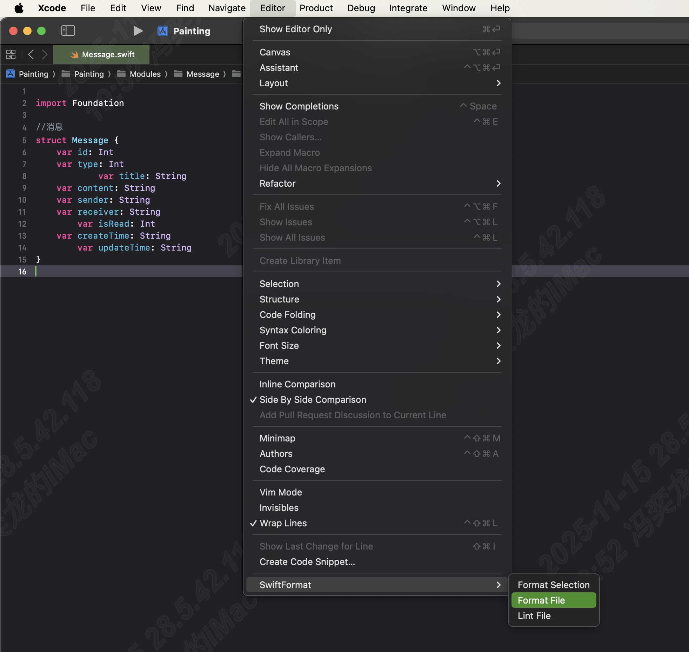Select Show Editor Only

tap(295, 29)
